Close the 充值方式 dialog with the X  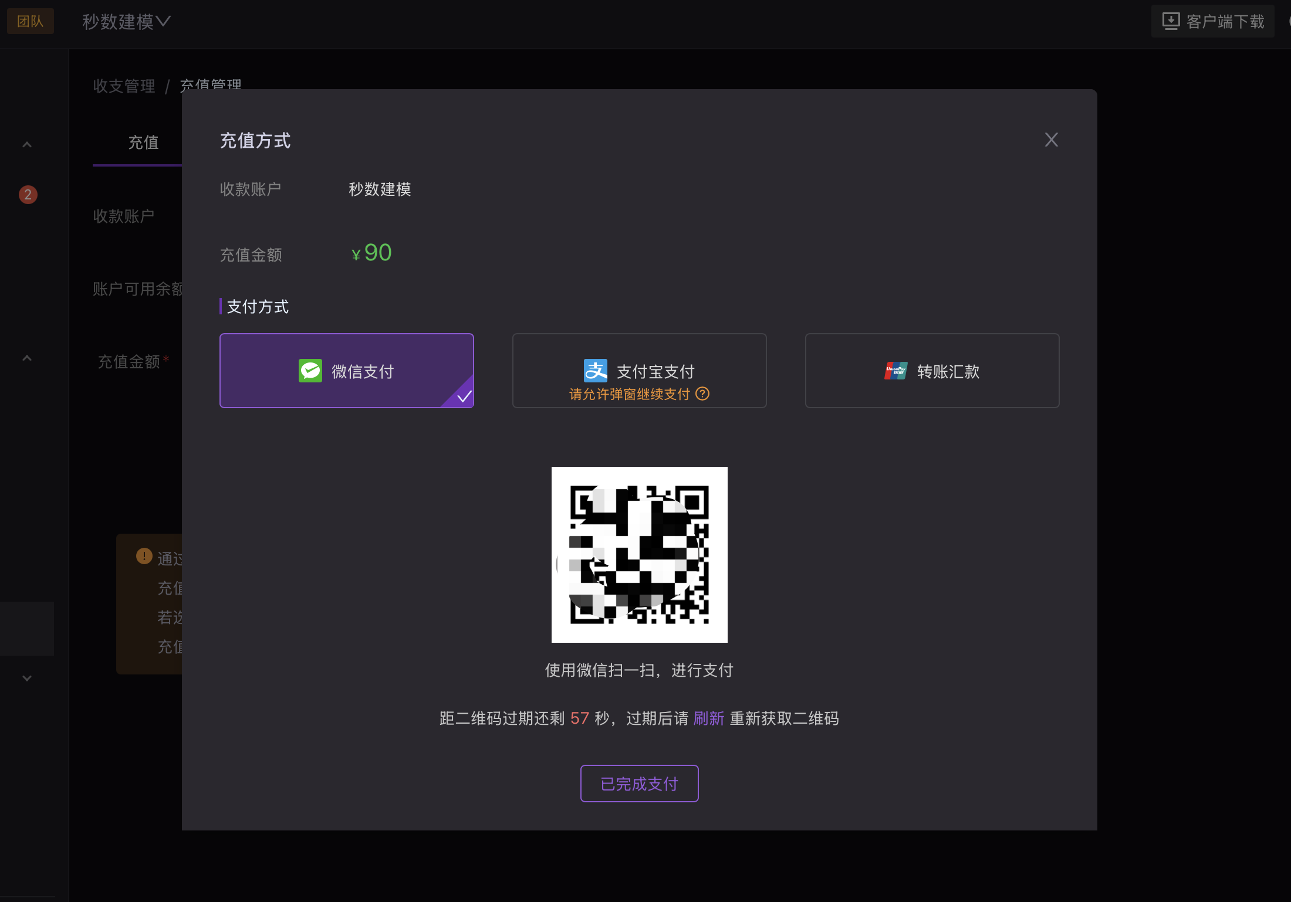pos(1051,140)
